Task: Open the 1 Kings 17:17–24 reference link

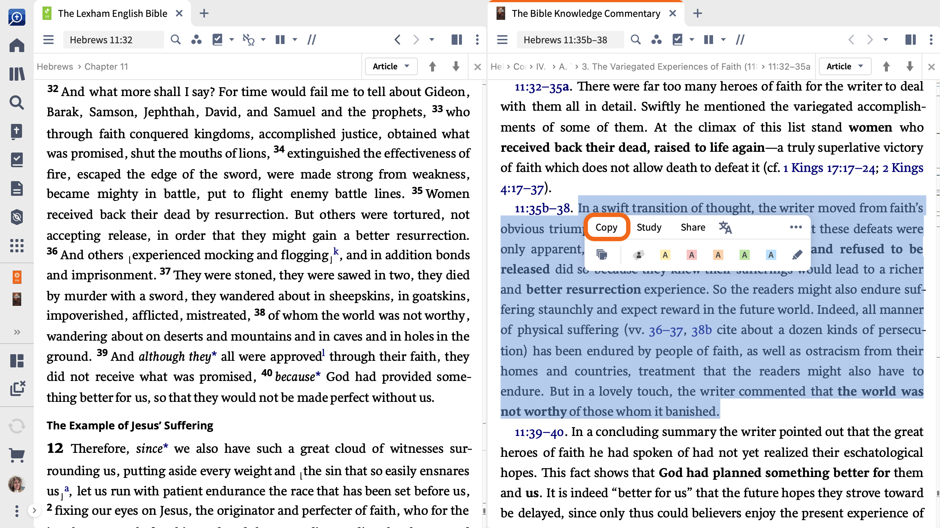Action: tap(829, 168)
